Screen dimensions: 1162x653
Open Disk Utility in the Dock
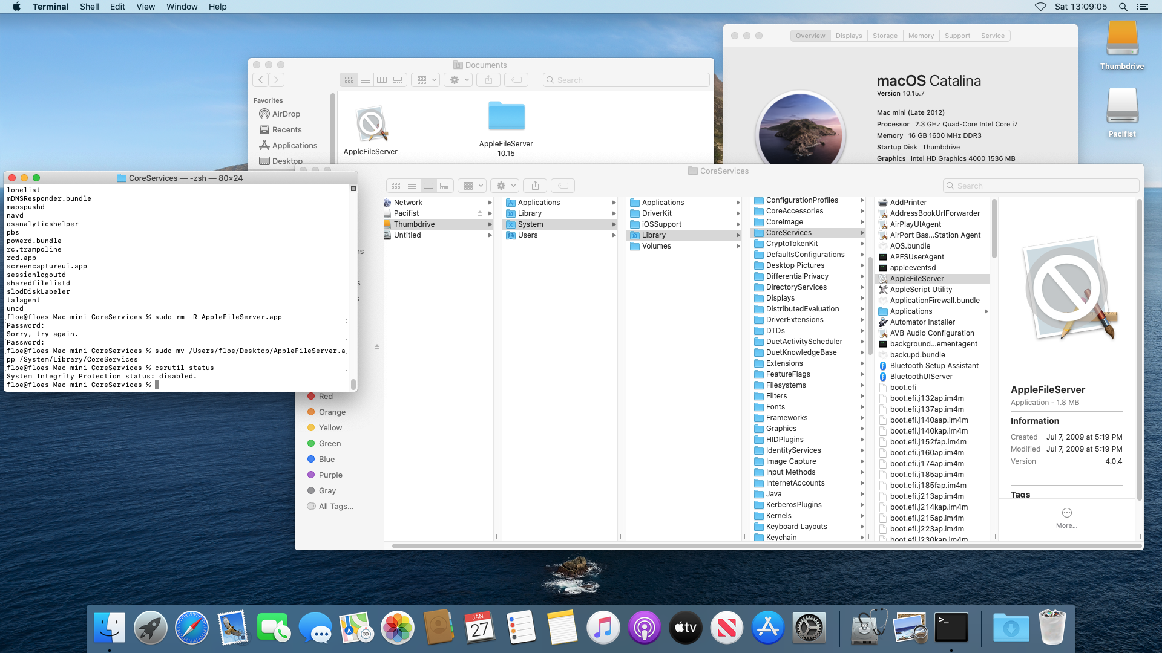pos(869,627)
